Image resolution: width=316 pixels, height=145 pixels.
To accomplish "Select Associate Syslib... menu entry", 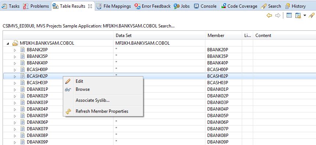I will (103, 100).
